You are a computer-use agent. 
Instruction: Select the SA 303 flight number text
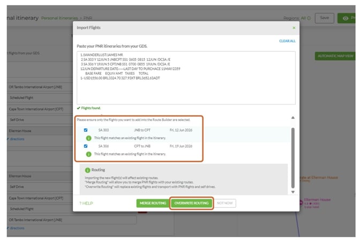103,130
